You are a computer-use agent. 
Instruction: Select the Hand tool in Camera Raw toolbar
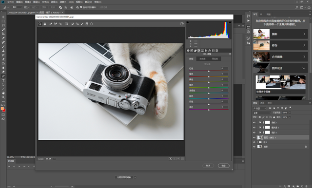point(45,24)
